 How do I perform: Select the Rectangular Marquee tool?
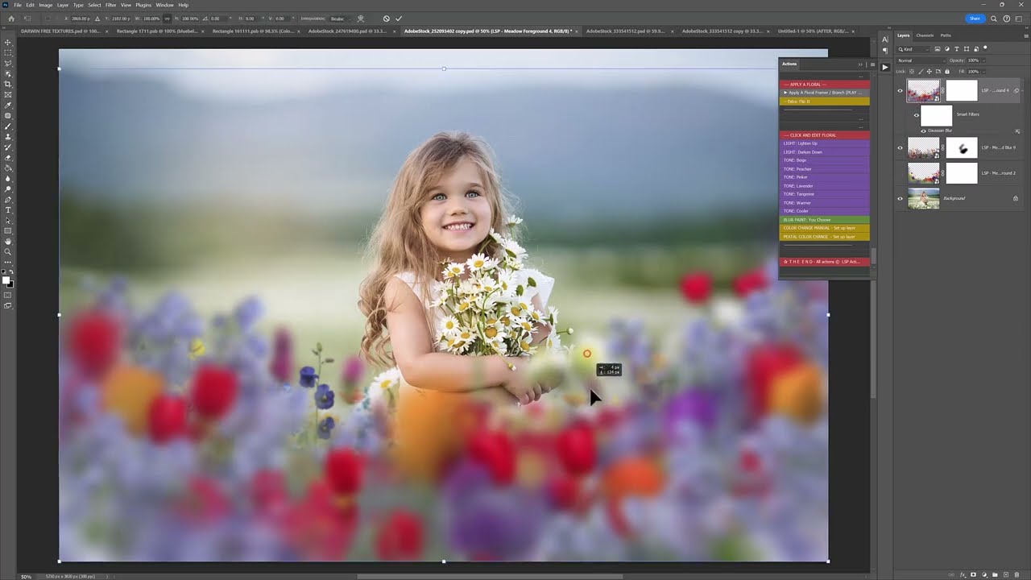[x=8, y=52]
